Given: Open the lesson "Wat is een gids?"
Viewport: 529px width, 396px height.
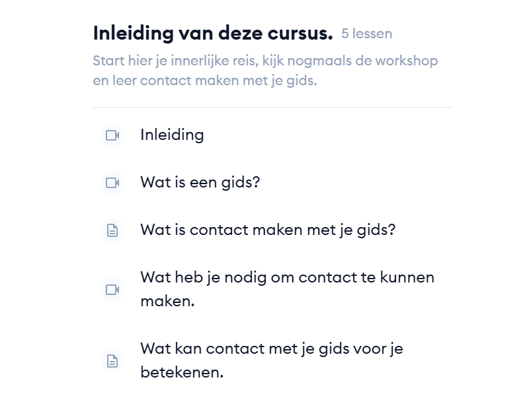Looking at the screenshot, I should [x=200, y=182].
